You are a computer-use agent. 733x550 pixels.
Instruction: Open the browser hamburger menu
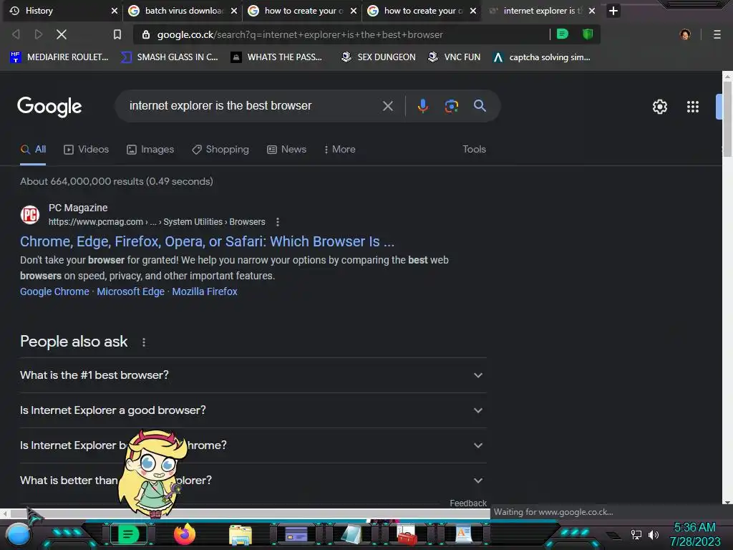717,34
